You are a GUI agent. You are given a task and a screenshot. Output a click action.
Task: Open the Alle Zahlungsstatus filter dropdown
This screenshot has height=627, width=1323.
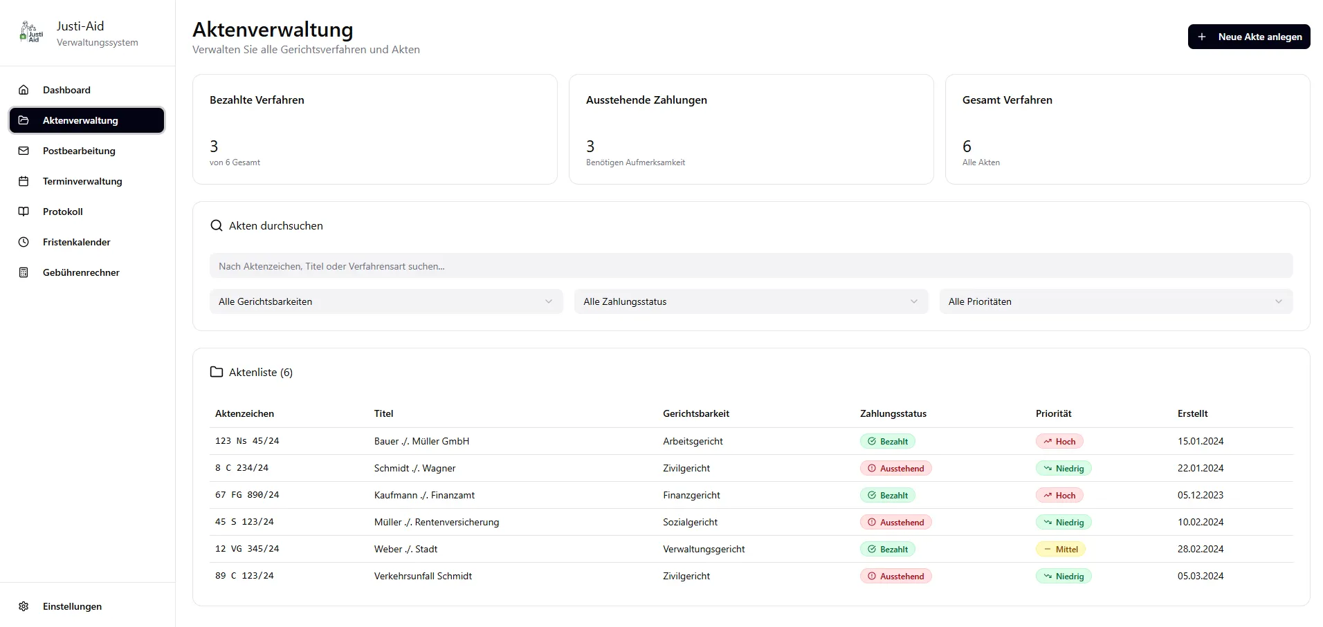[750, 301]
